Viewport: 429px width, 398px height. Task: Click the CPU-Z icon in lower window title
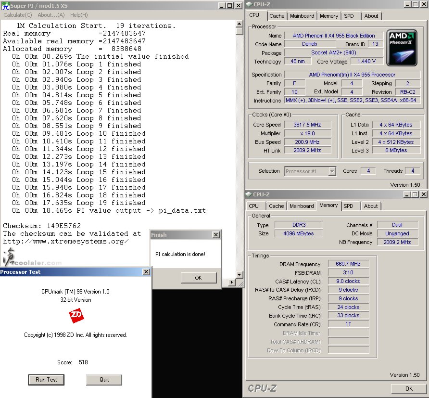249,194
